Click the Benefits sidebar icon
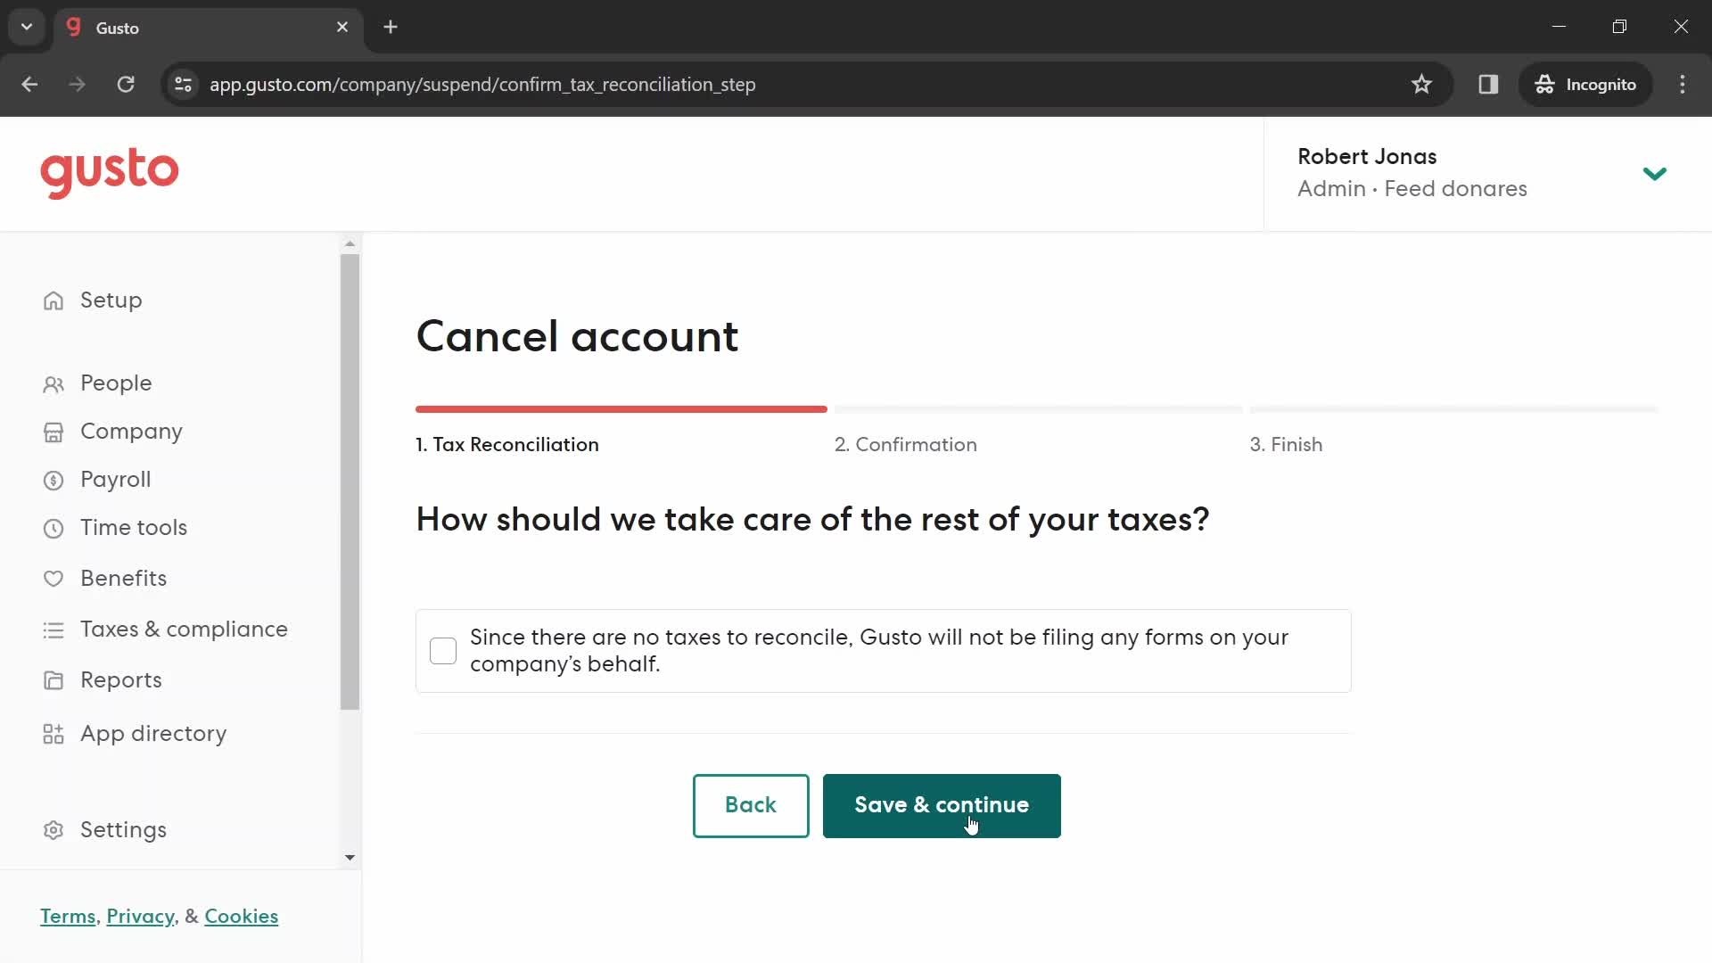The width and height of the screenshot is (1712, 963). tap(54, 579)
